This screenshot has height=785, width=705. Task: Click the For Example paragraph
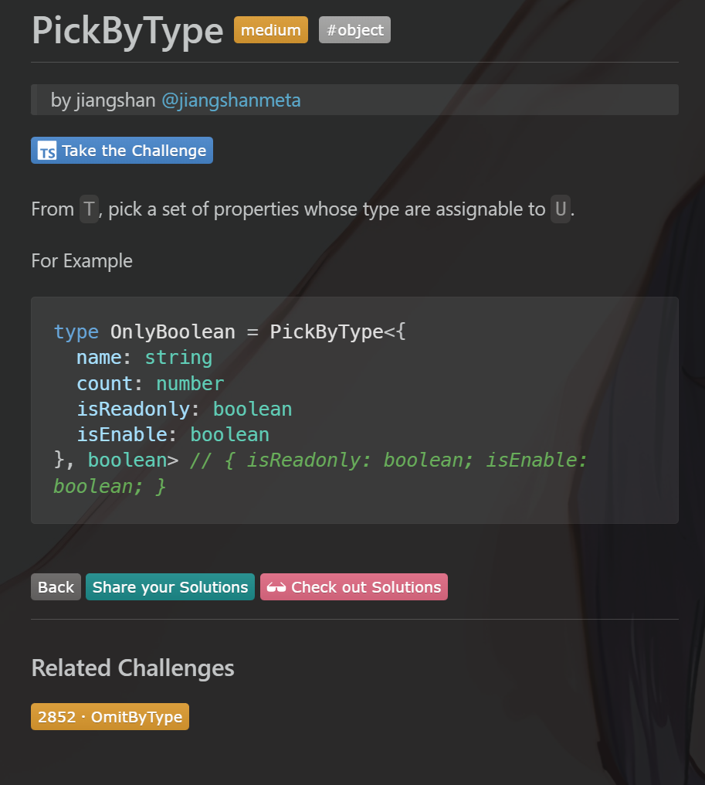tap(82, 261)
